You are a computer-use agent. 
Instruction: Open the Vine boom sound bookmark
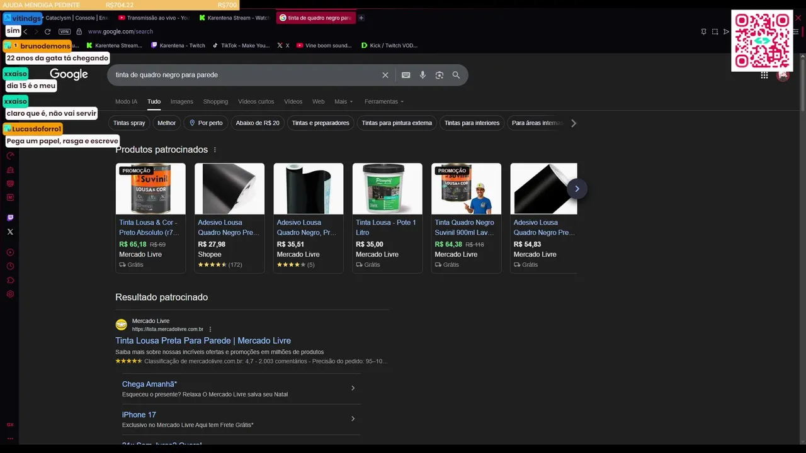point(324,45)
